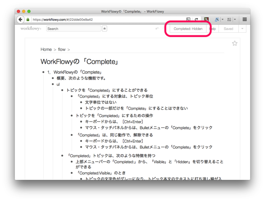
Task: Click bullet of 上部メニューバーの「Completed:」から
Action: (72, 162)
